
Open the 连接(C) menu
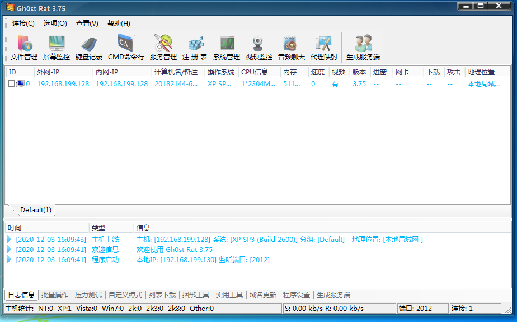[x=23, y=24]
